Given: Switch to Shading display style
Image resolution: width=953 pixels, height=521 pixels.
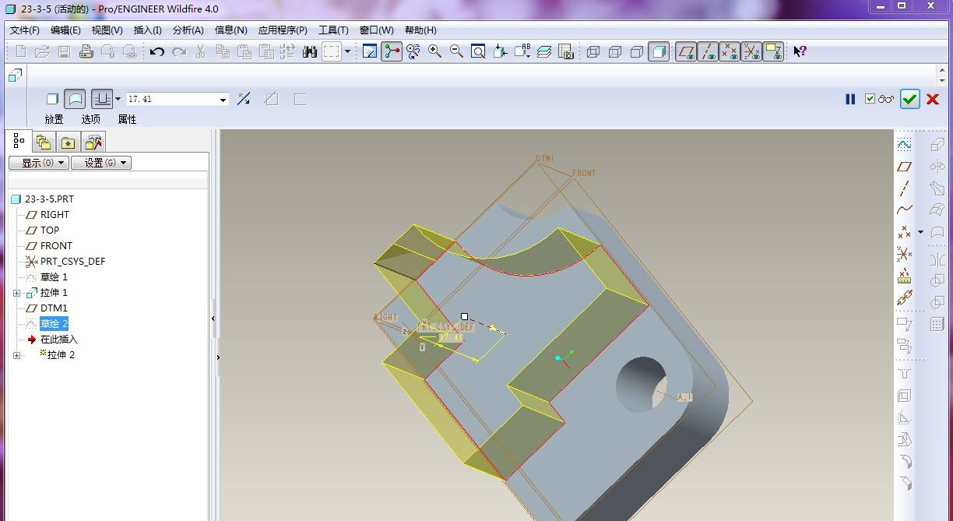Looking at the screenshot, I should tap(659, 51).
